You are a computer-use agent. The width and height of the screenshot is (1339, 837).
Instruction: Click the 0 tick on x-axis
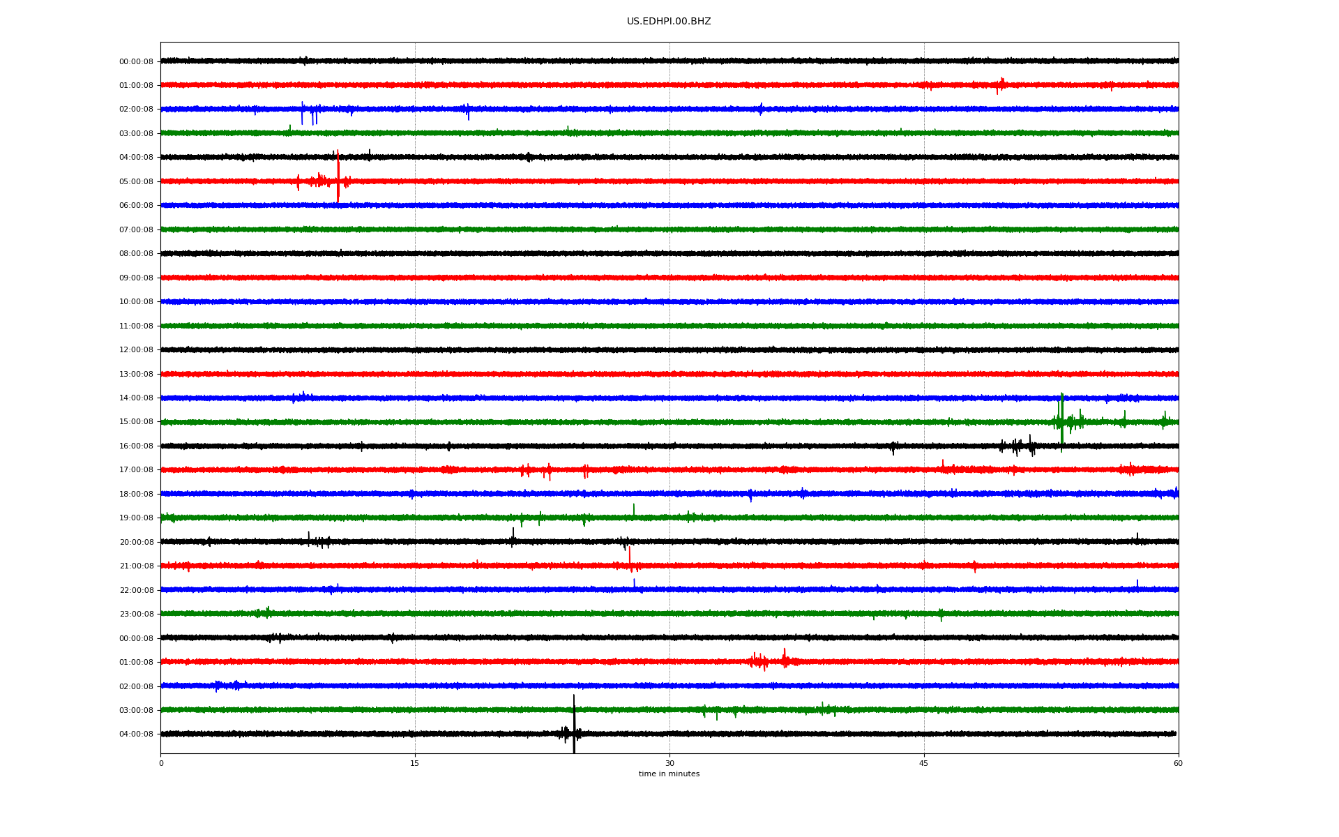pyautogui.click(x=161, y=764)
